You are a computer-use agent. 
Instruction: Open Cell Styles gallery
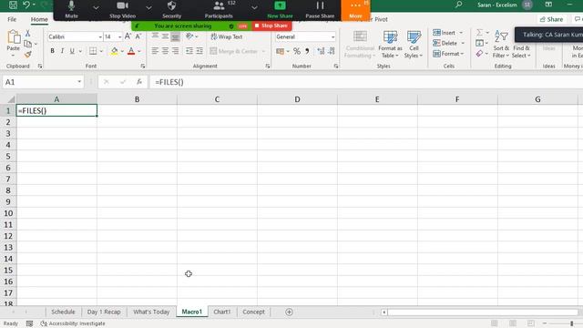tap(414, 45)
